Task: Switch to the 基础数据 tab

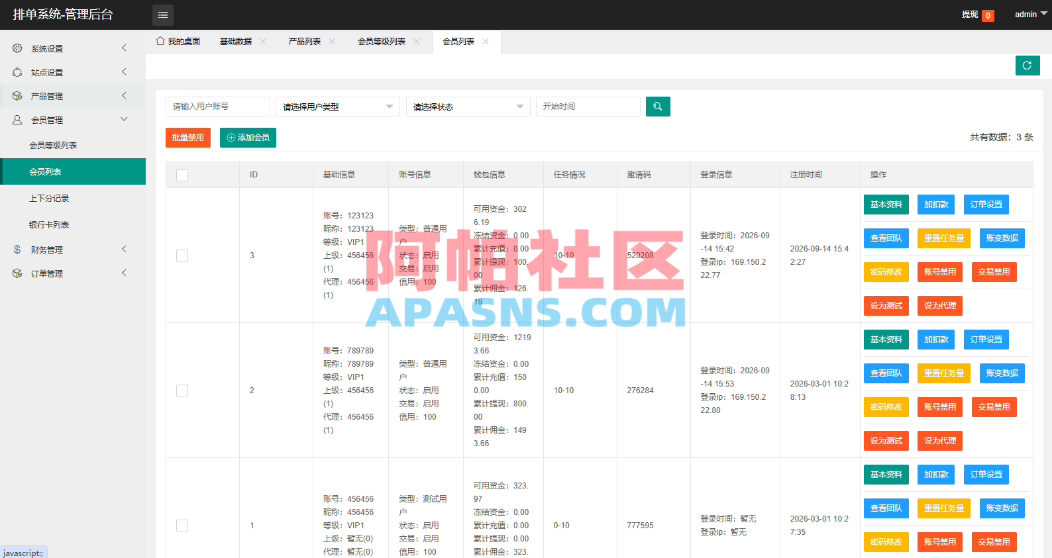Action: pyautogui.click(x=236, y=41)
